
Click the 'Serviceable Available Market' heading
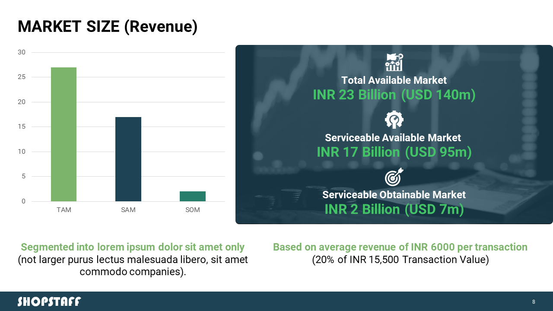393,138
